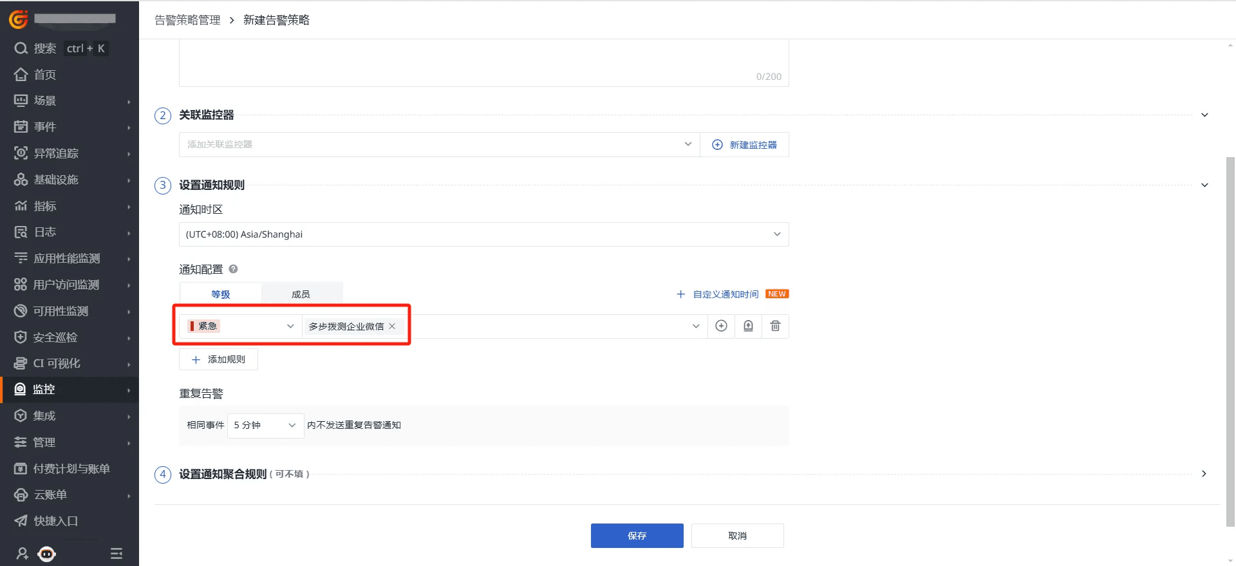Click the robot assistant icon in sidebar footer
This screenshot has height=566, width=1236.
pyautogui.click(x=47, y=553)
